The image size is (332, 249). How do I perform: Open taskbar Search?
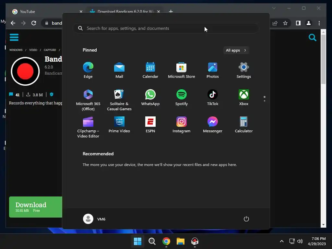152,241
